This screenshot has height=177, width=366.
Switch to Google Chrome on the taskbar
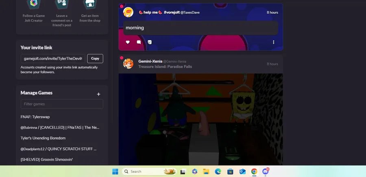pos(254,172)
